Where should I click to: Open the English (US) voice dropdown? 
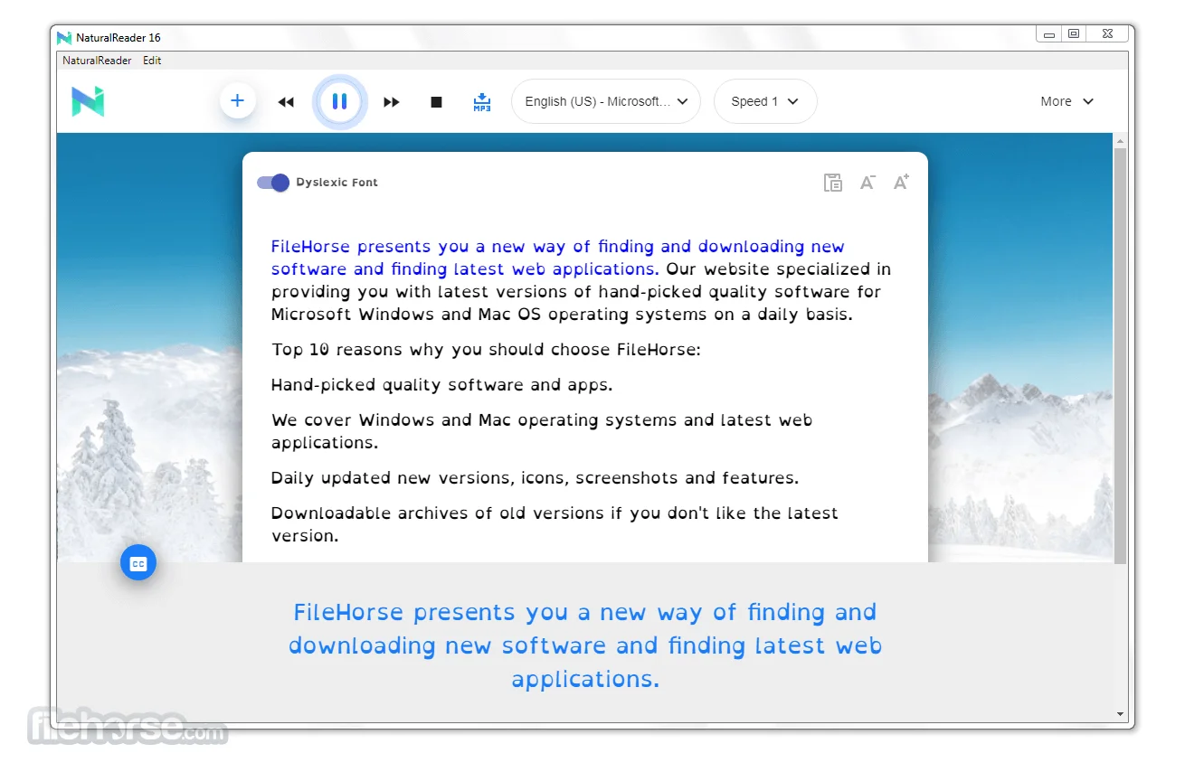[606, 101]
